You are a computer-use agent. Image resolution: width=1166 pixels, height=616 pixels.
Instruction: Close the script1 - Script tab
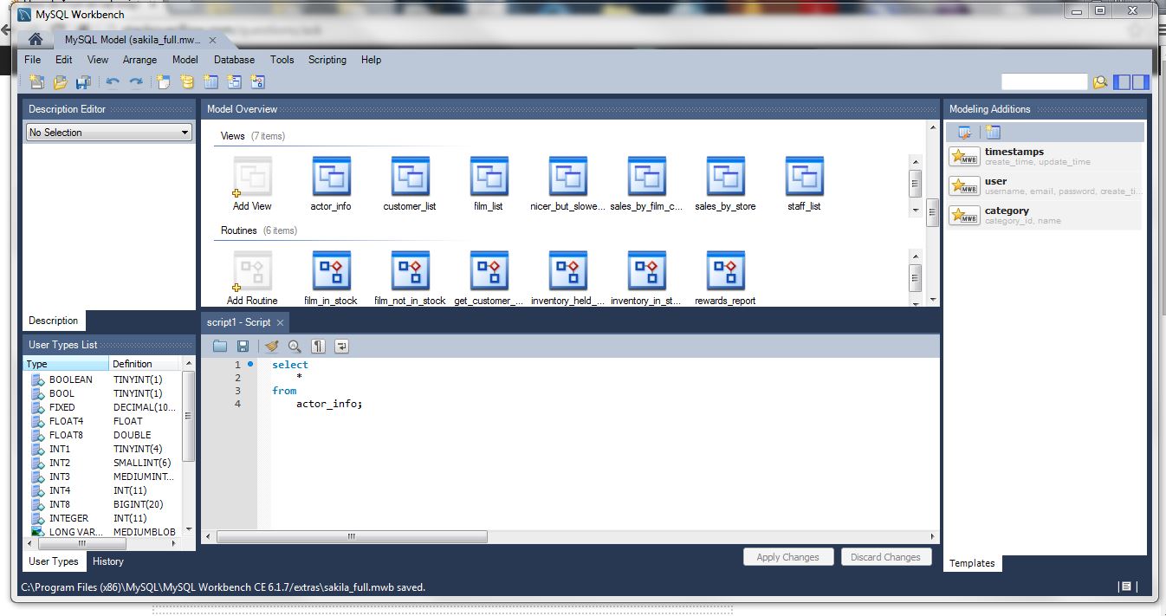(x=280, y=322)
